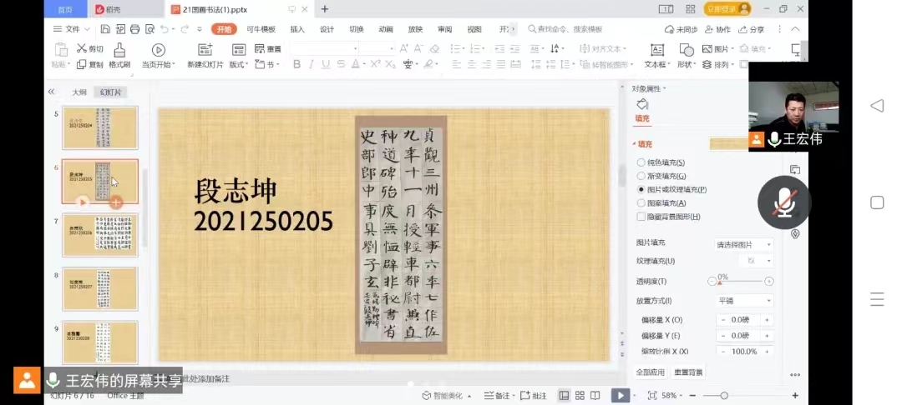Switch to Outline (大纲) pane tab
902x405 pixels.
pyautogui.click(x=79, y=92)
